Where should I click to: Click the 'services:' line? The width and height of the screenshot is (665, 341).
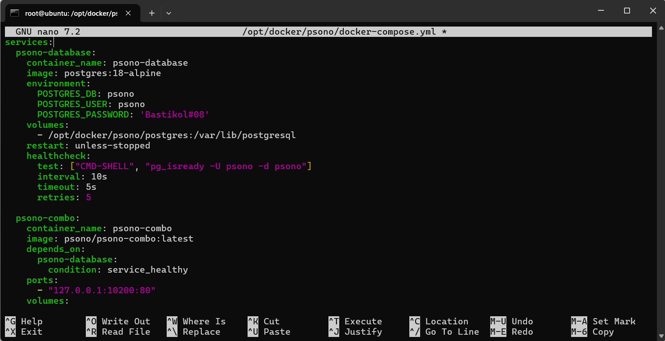pyautogui.click(x=29, y=42)
